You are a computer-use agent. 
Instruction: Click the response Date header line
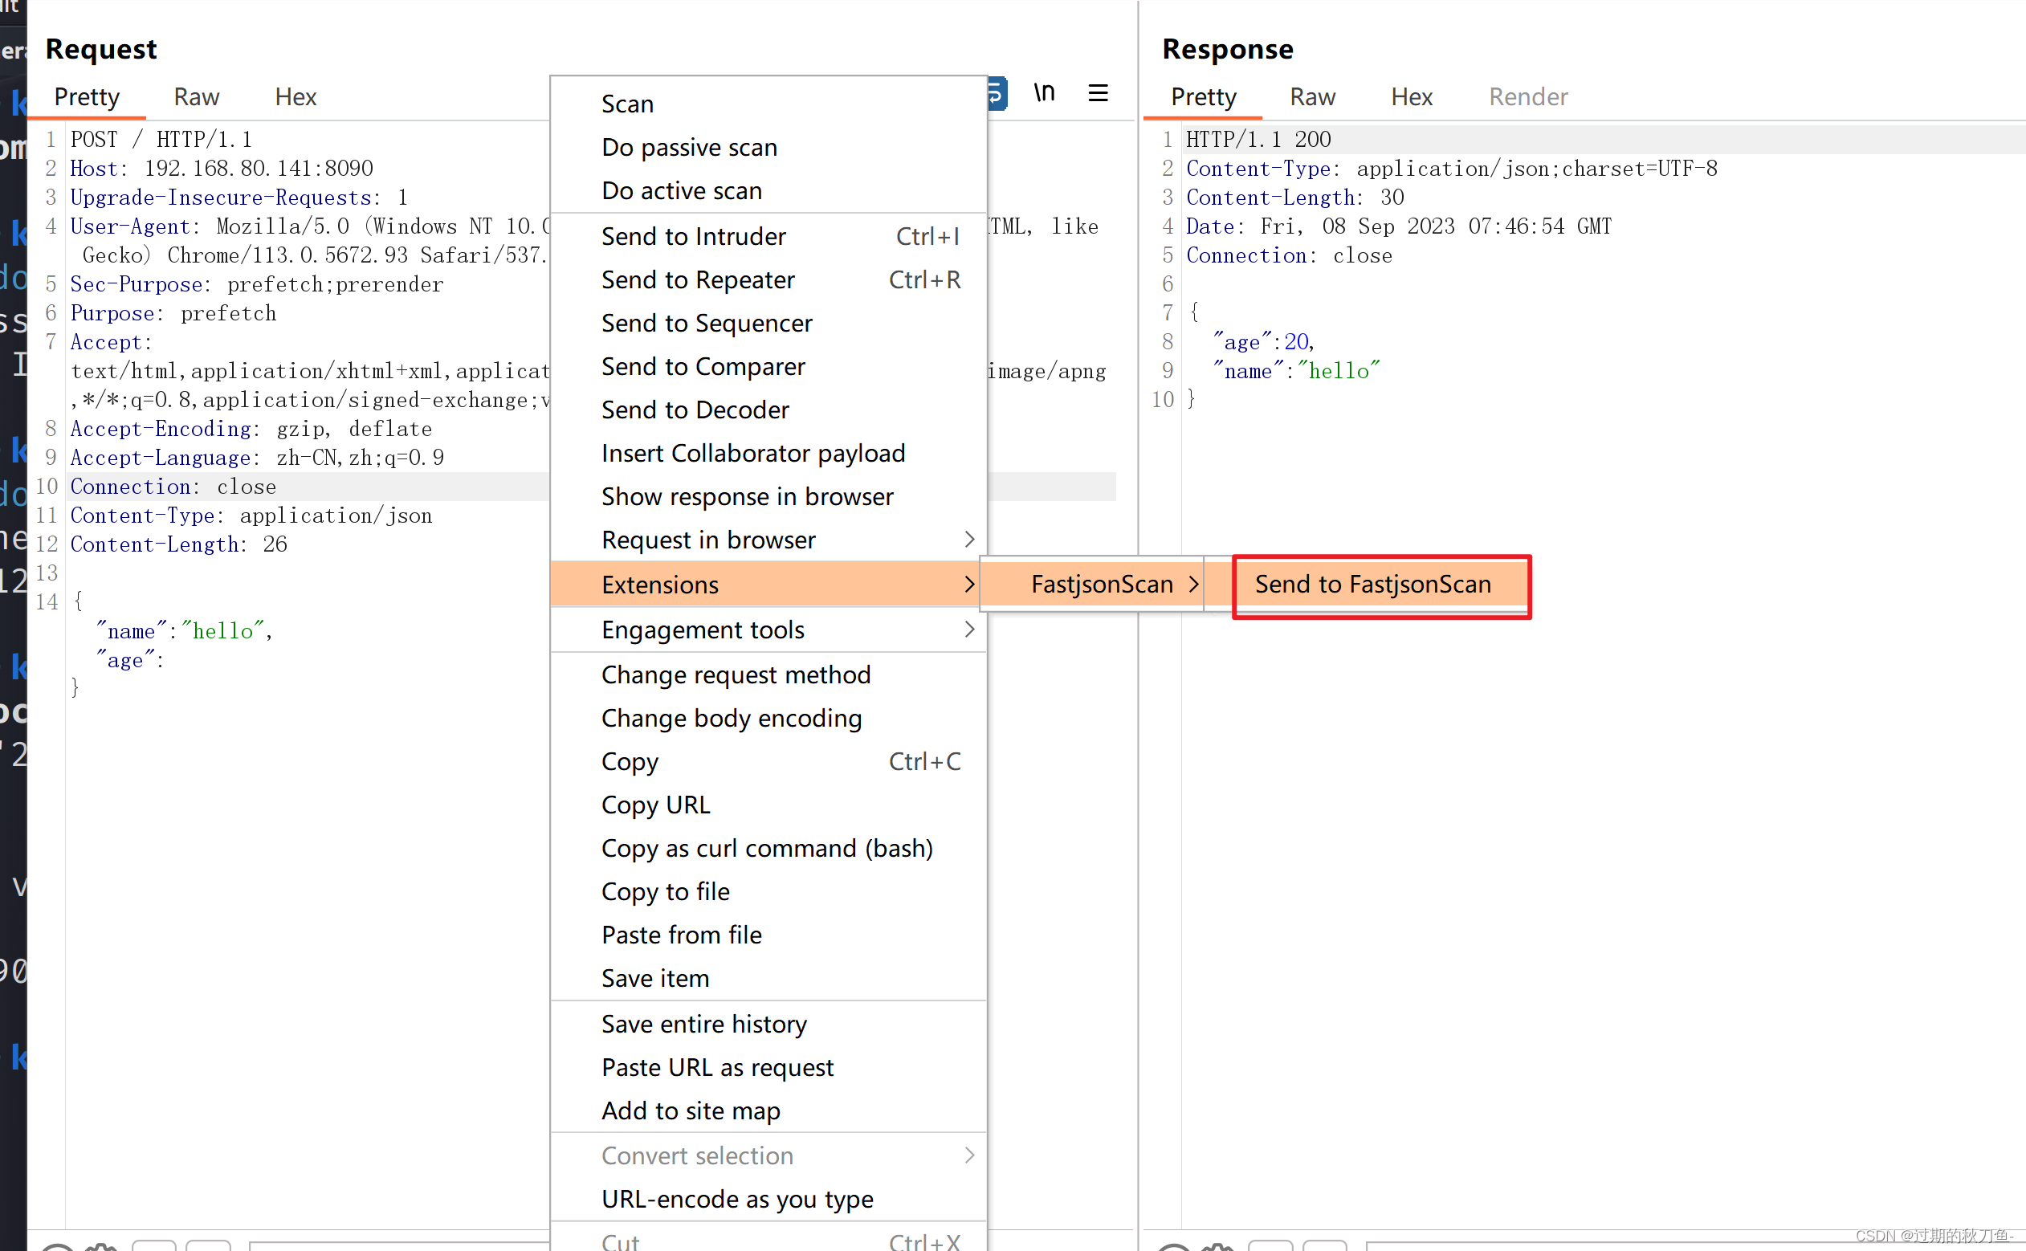(1399, 226)
